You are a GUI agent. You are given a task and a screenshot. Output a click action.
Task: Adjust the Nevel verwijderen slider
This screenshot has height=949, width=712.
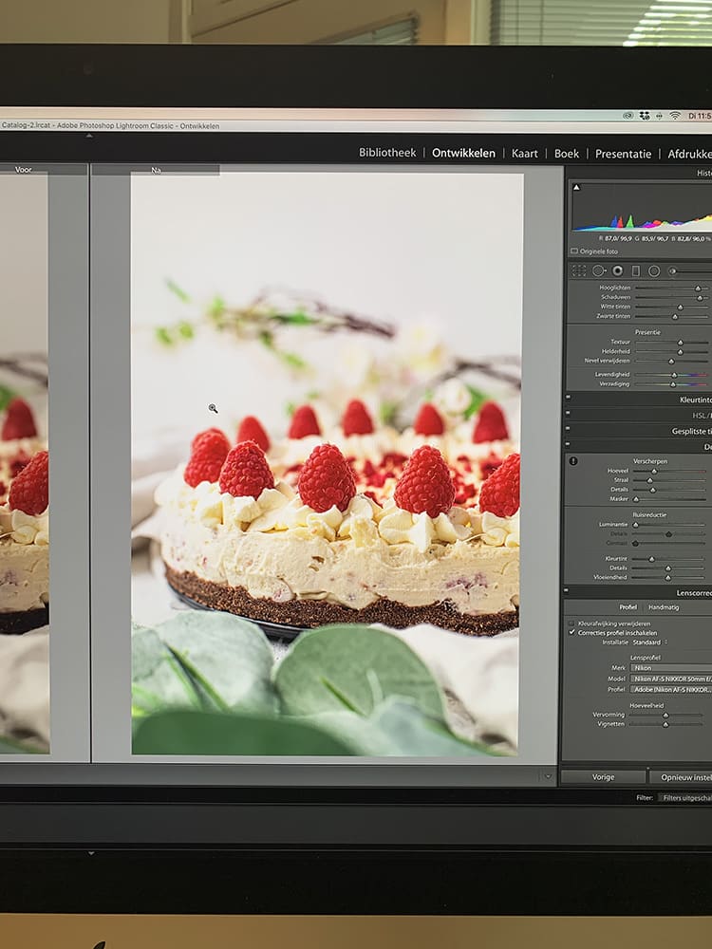(671, 362)
